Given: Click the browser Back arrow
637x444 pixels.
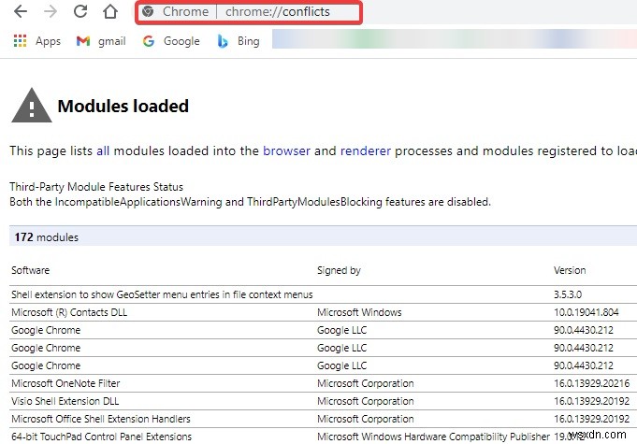Looking at the screenshot, I should [21, 11].
